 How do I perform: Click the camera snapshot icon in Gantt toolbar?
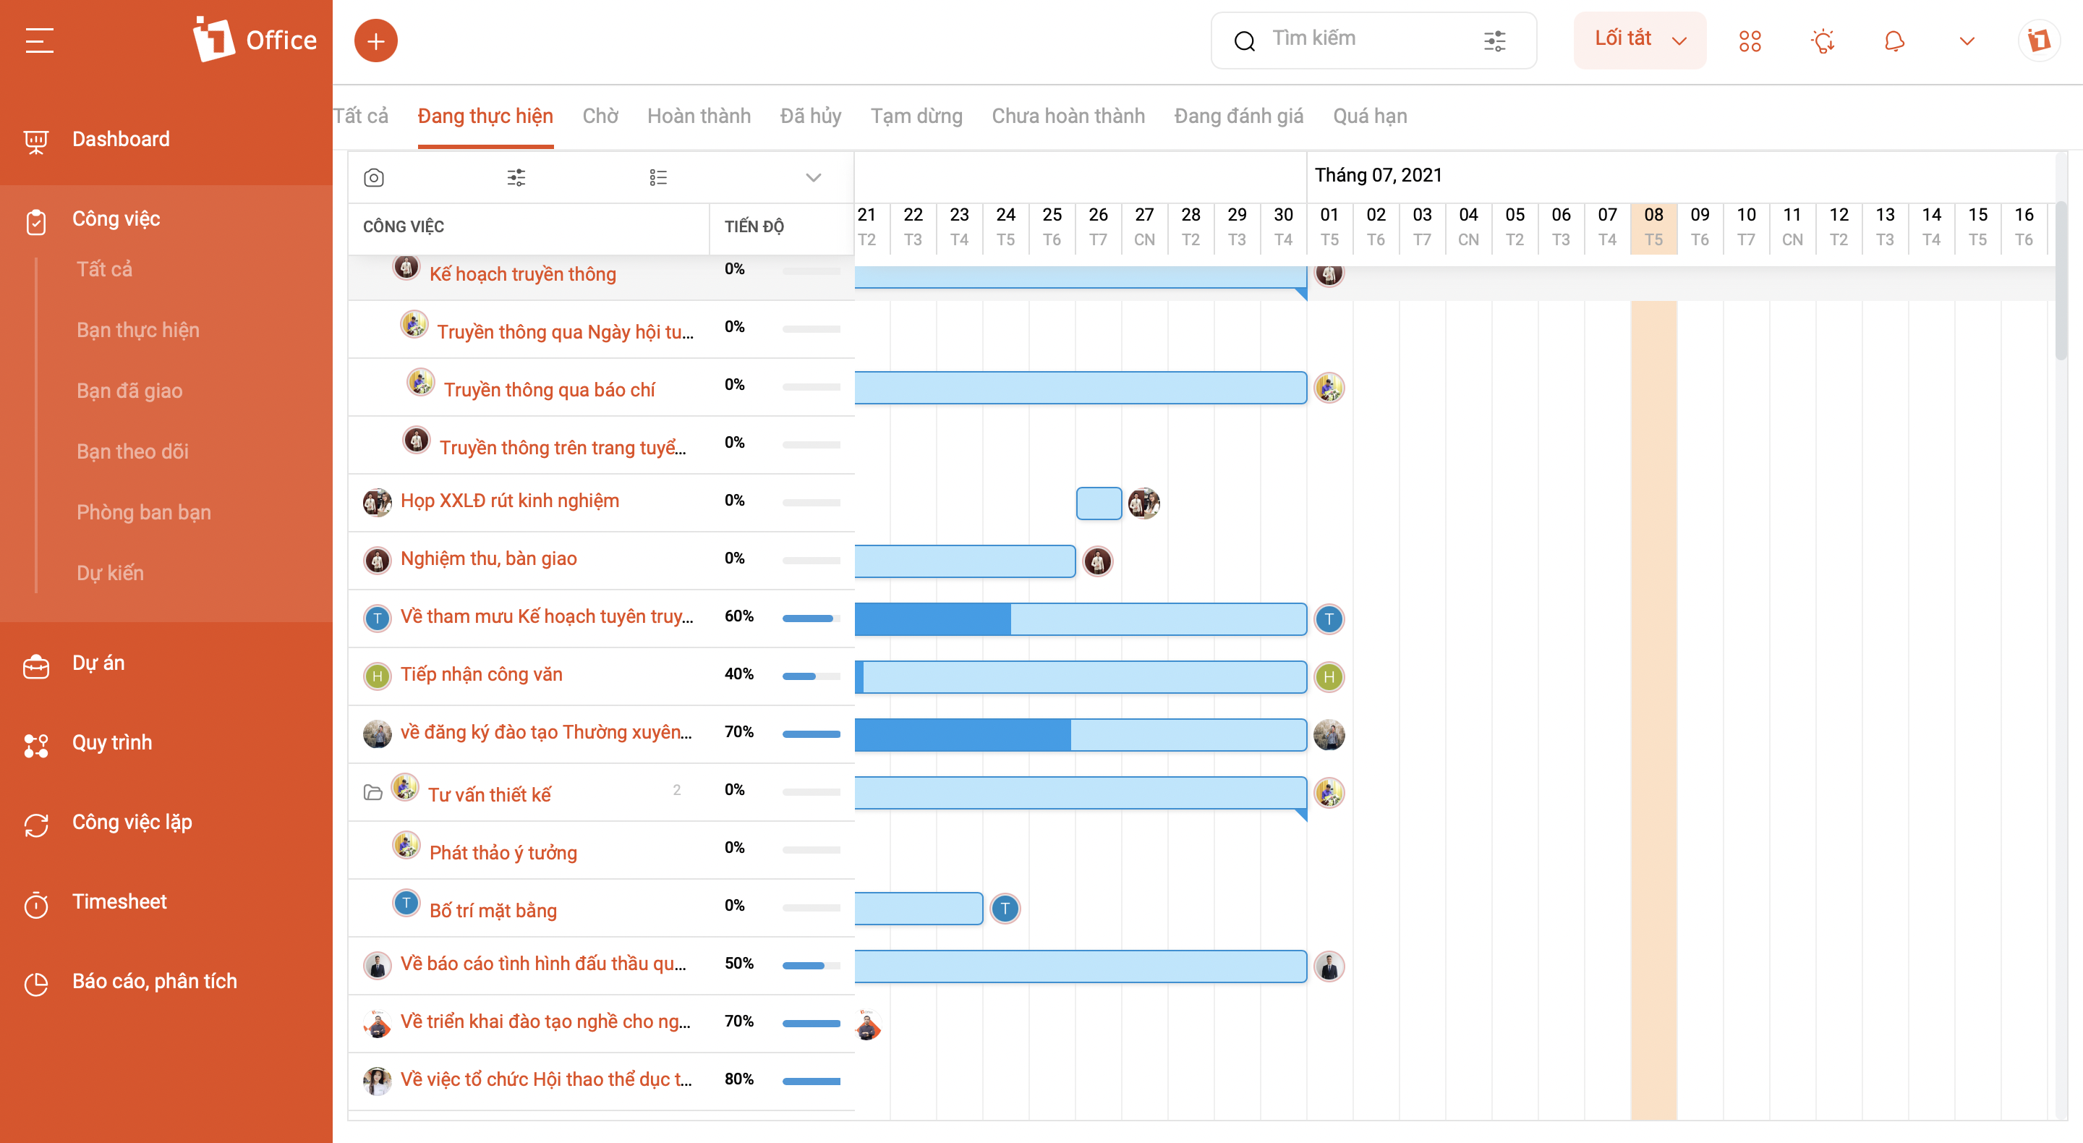374,177
